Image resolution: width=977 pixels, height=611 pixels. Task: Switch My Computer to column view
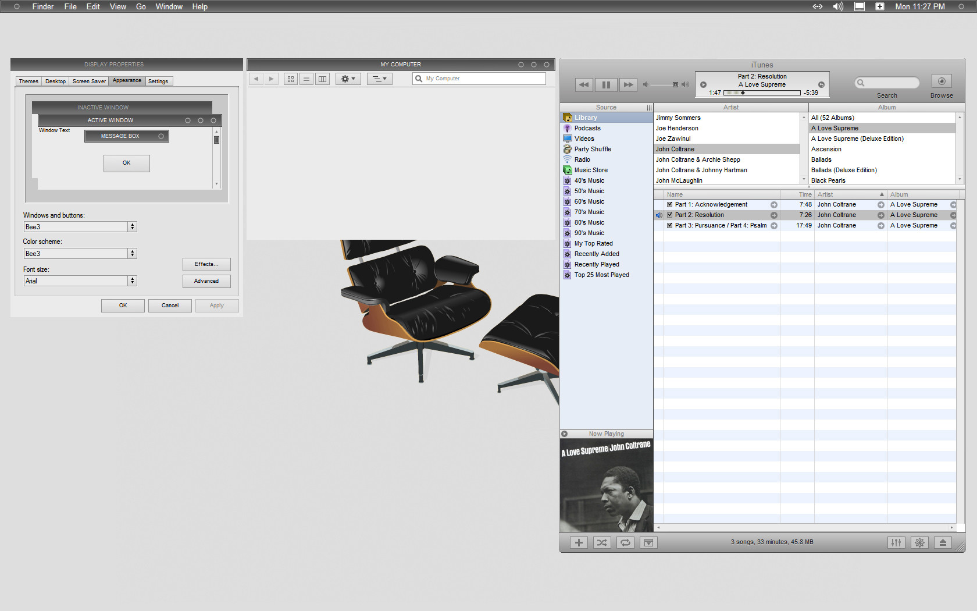tap(322, 79)
